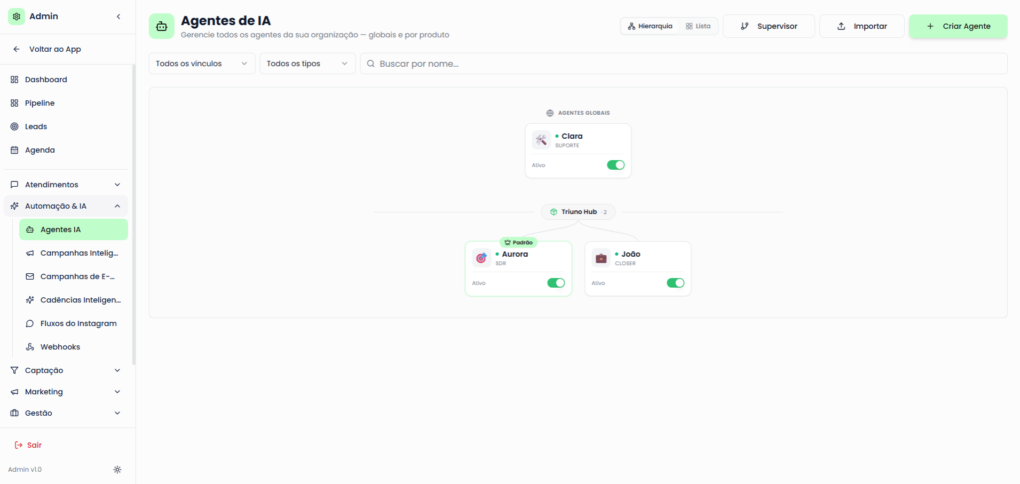
Task: Expand the Captação menu section
Action: click(x=66, y=370)
